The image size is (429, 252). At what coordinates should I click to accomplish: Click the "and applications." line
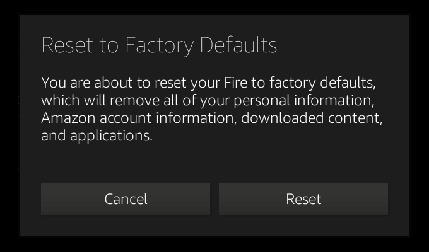coord(97,135)
